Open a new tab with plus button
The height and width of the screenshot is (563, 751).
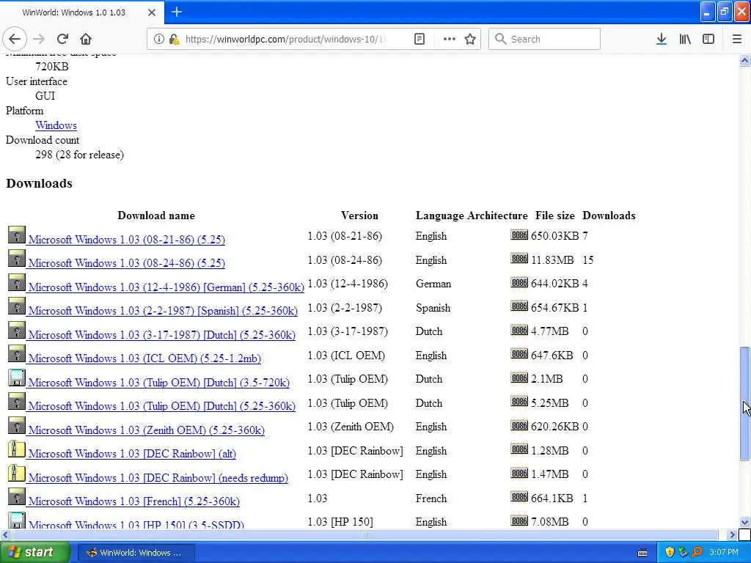click(x=177, y=12)
